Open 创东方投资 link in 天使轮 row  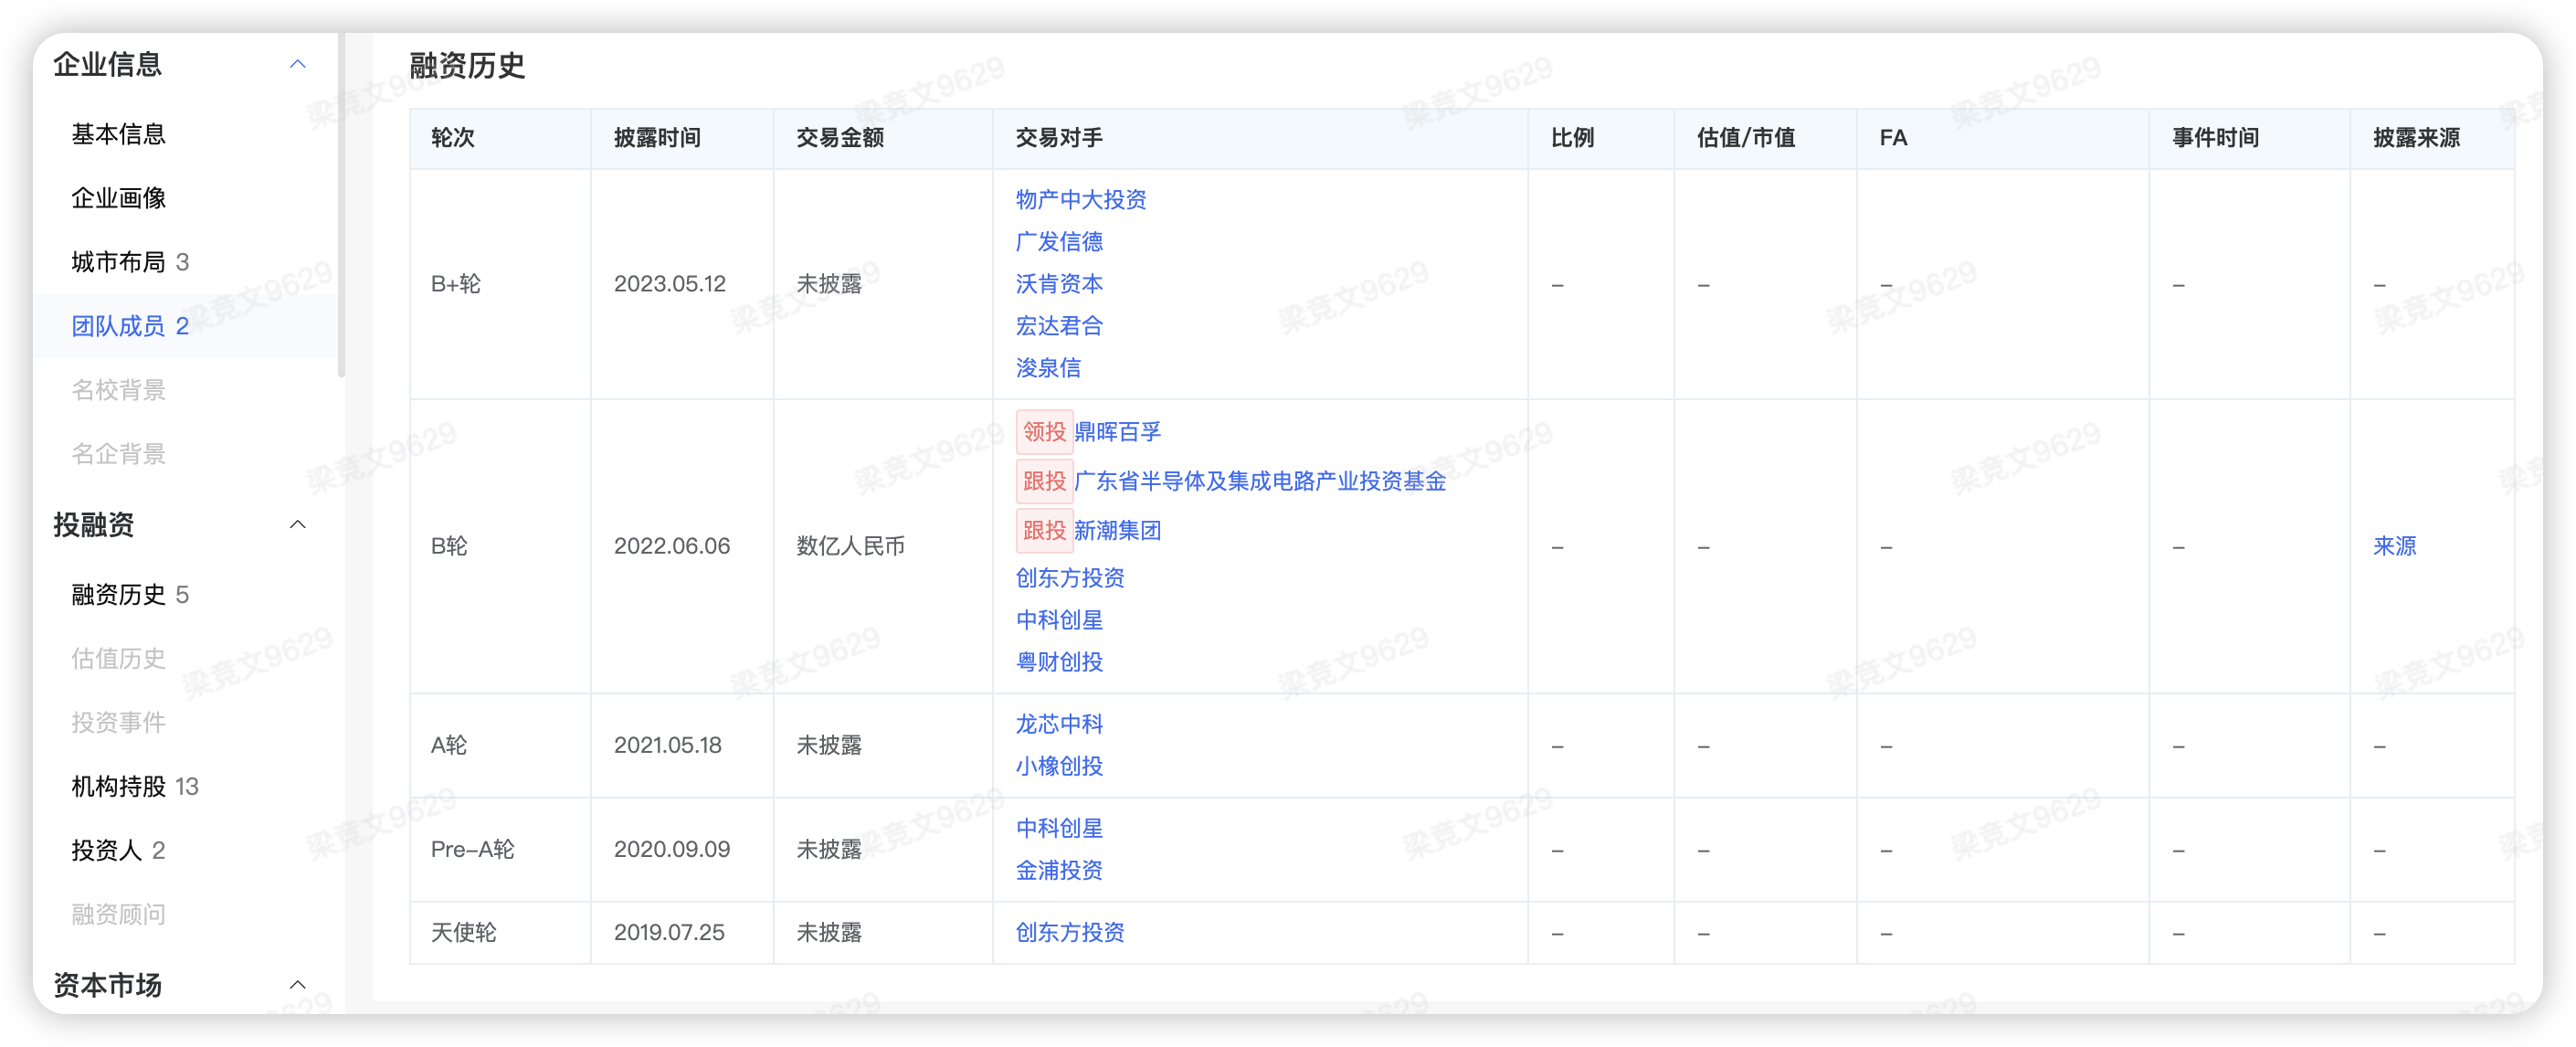tap(1070, 933)
